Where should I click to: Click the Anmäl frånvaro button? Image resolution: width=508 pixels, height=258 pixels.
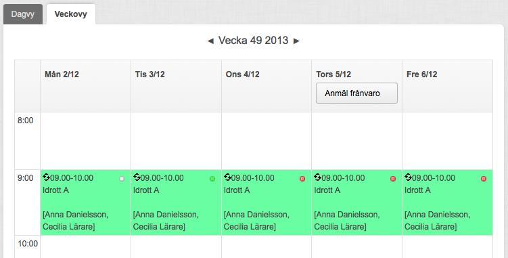[x=356, y=93]
